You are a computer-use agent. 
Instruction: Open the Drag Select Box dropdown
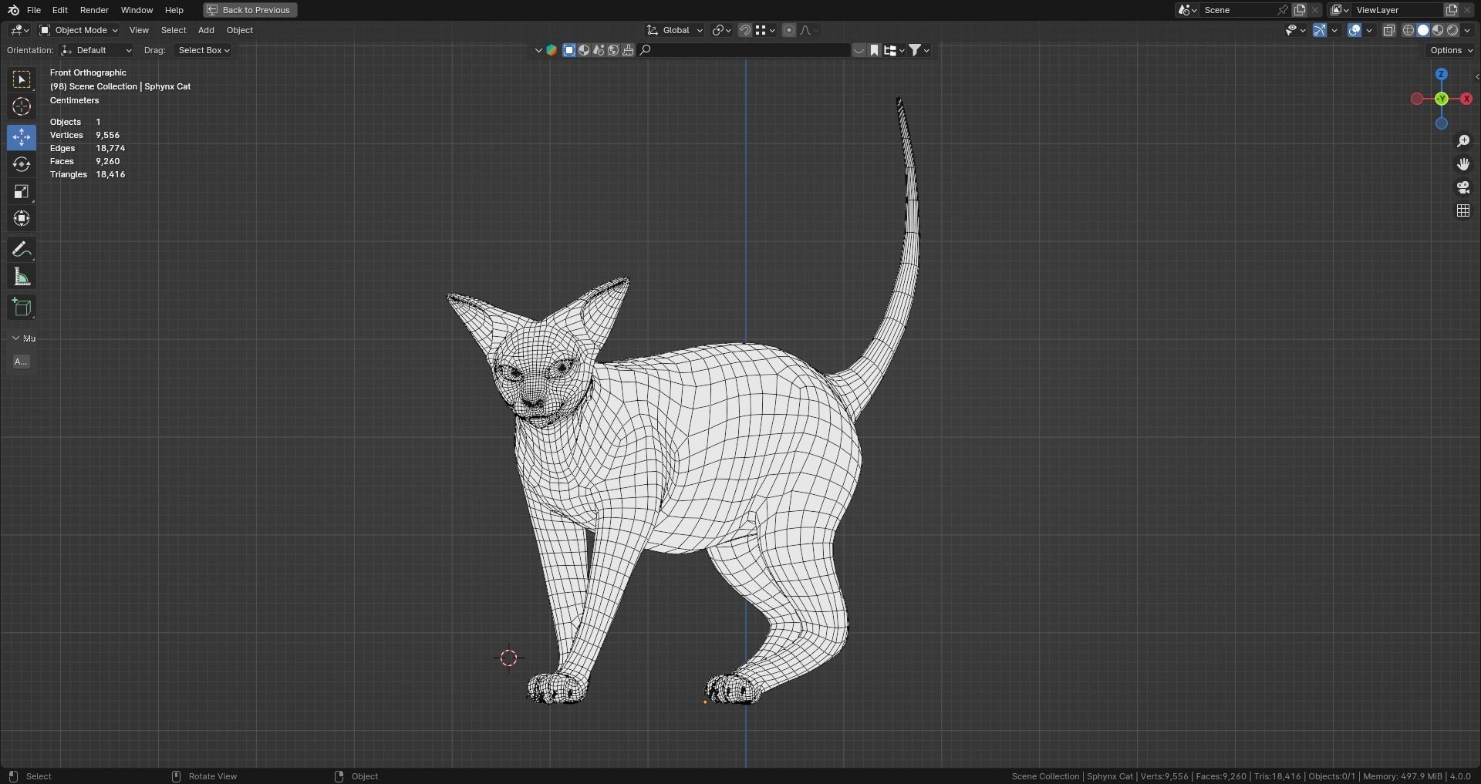(x=204, y=50)
